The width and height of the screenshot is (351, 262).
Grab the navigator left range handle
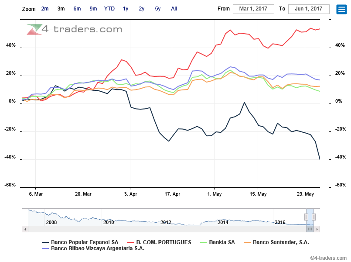[306, 217]
